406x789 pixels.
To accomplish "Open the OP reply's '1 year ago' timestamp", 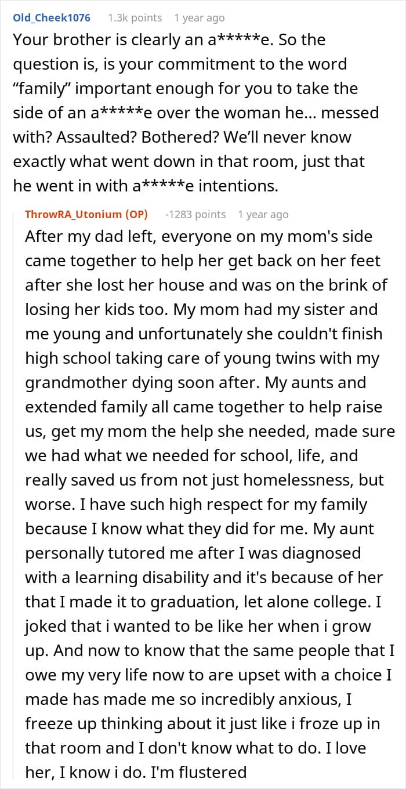I will 263,214.
